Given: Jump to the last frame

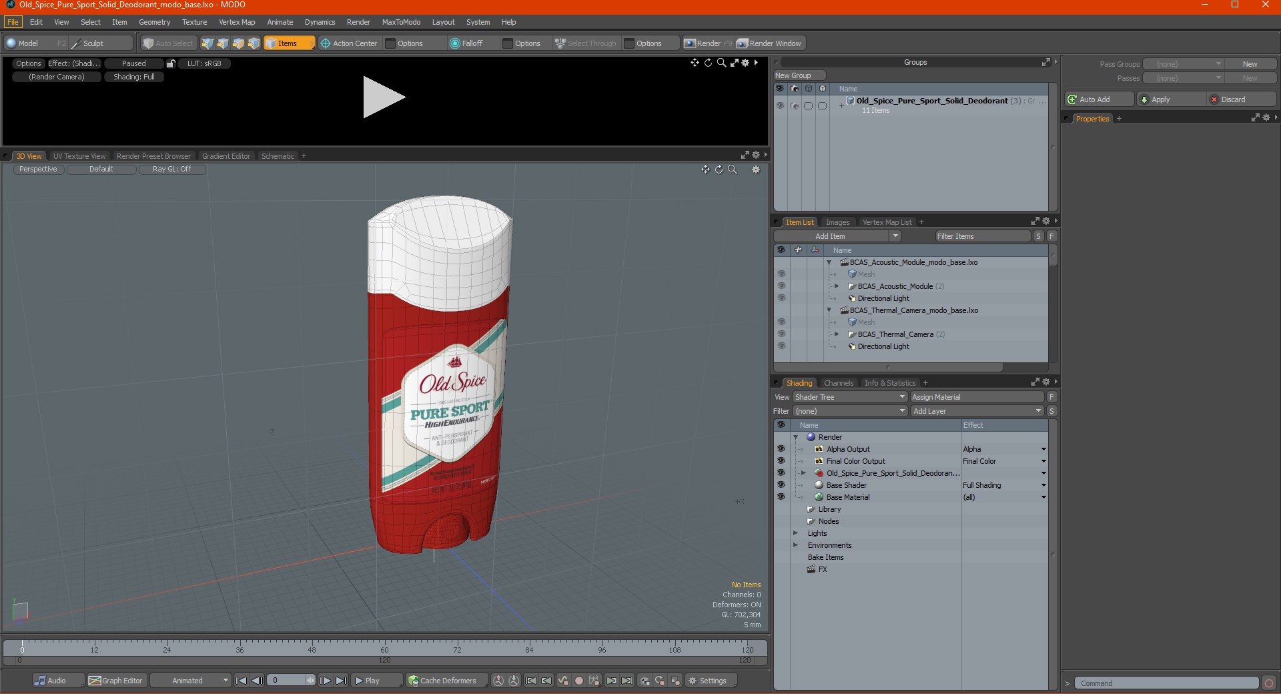Looking at the screenshot, I should coord(341,681).
